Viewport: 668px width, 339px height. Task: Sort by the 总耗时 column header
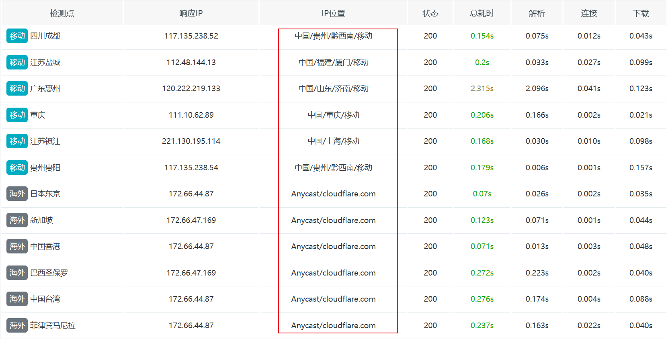[x=482, y=13]
